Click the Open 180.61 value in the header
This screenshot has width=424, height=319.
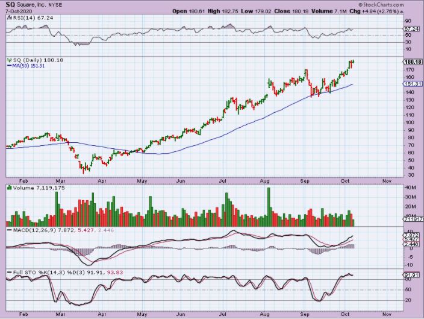[x=189, y=11]
